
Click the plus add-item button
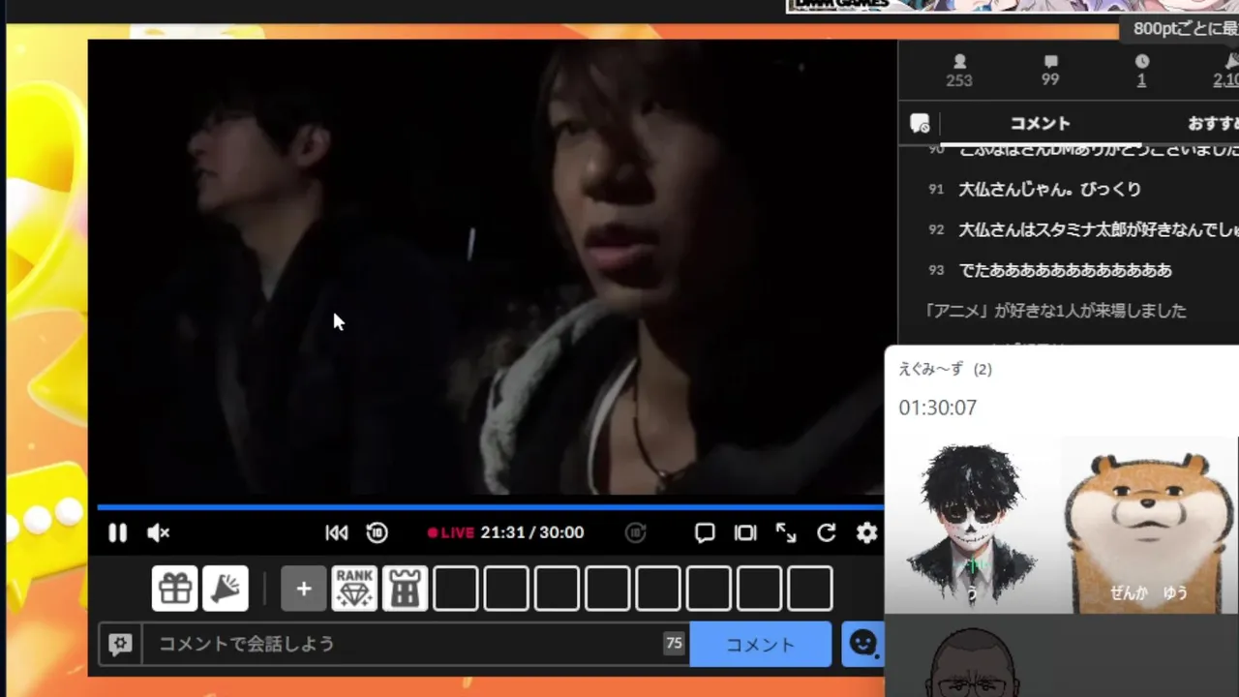click(304, 589)
